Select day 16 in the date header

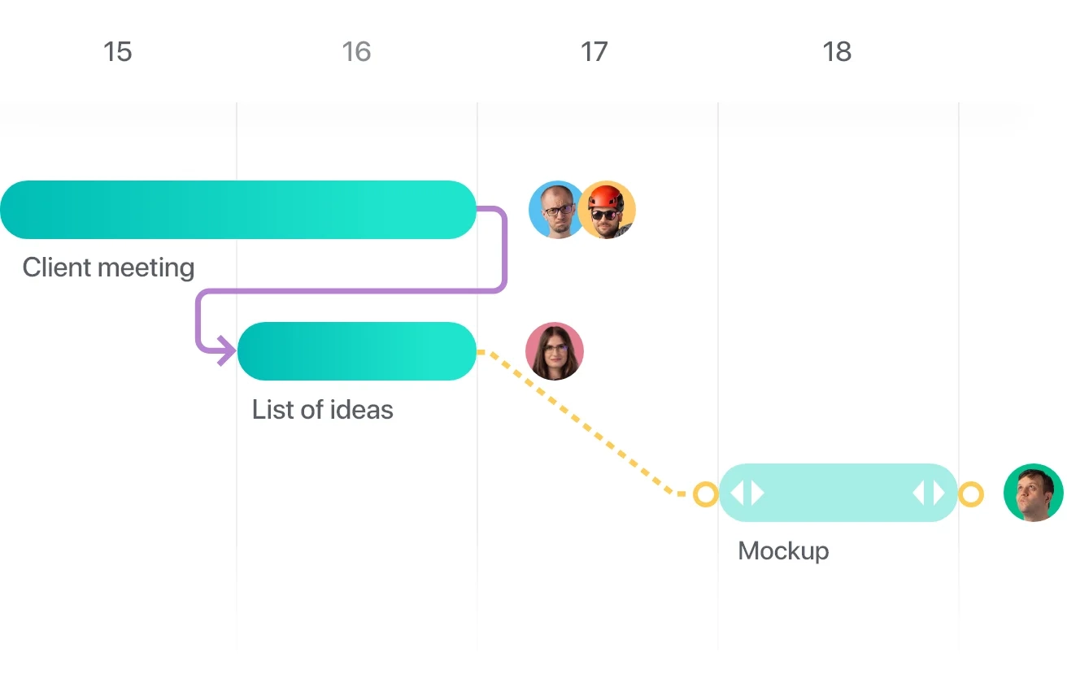coord(356,52)
